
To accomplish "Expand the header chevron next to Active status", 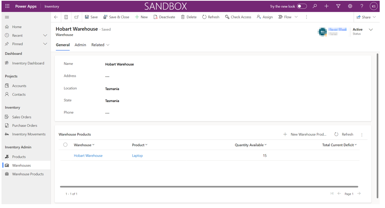I will point(371,30).
